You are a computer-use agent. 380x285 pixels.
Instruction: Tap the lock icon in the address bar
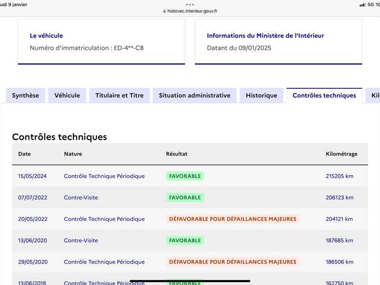tap(164, 11)
